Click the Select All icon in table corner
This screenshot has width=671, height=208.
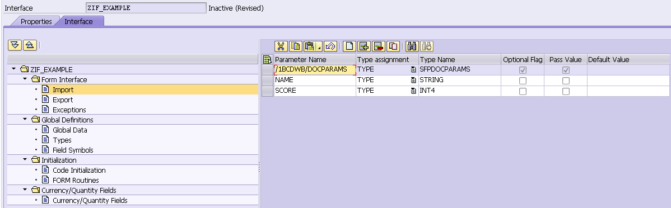tap(267, 60)
